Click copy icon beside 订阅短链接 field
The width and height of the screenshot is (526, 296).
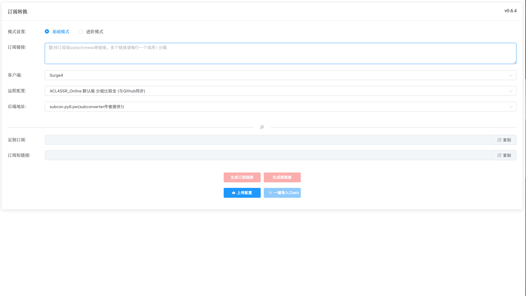tap(499, 155)
